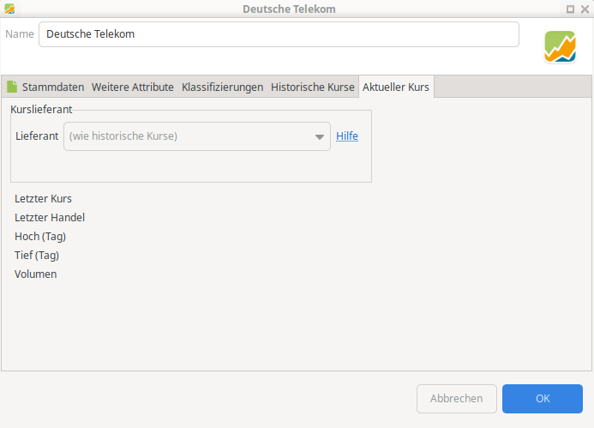
Task: Select the Historische Kurse tab
Action: click(313, 87)
